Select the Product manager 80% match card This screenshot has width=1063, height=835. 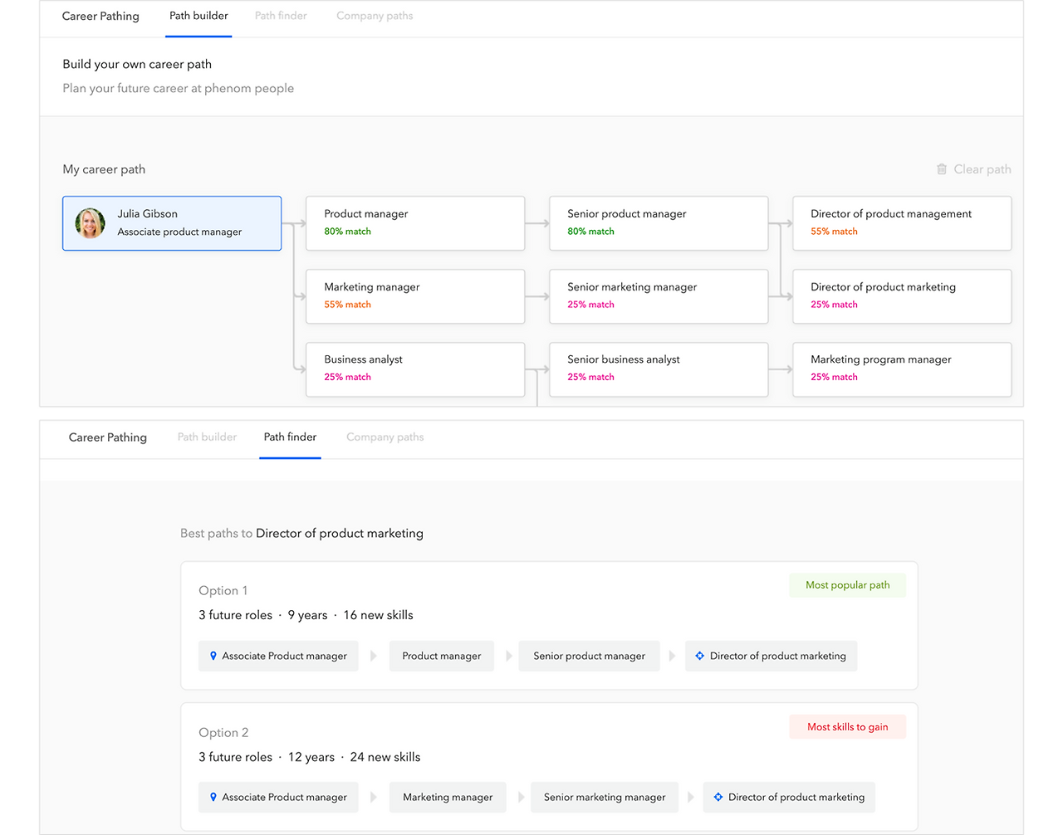point(415,223)
